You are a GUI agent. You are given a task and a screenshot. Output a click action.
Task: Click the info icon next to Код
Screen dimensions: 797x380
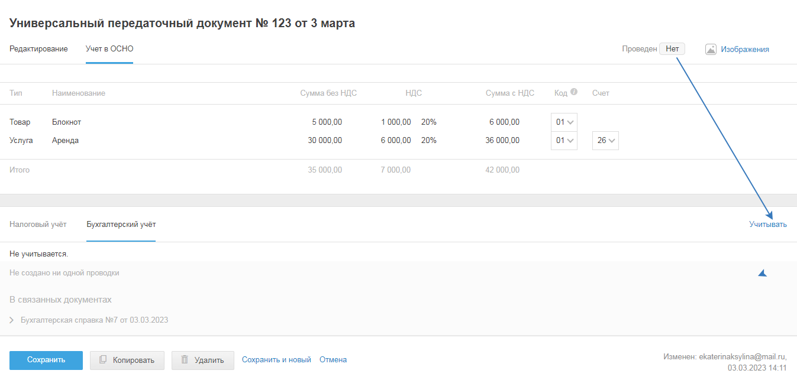click(x=574, y=92)
